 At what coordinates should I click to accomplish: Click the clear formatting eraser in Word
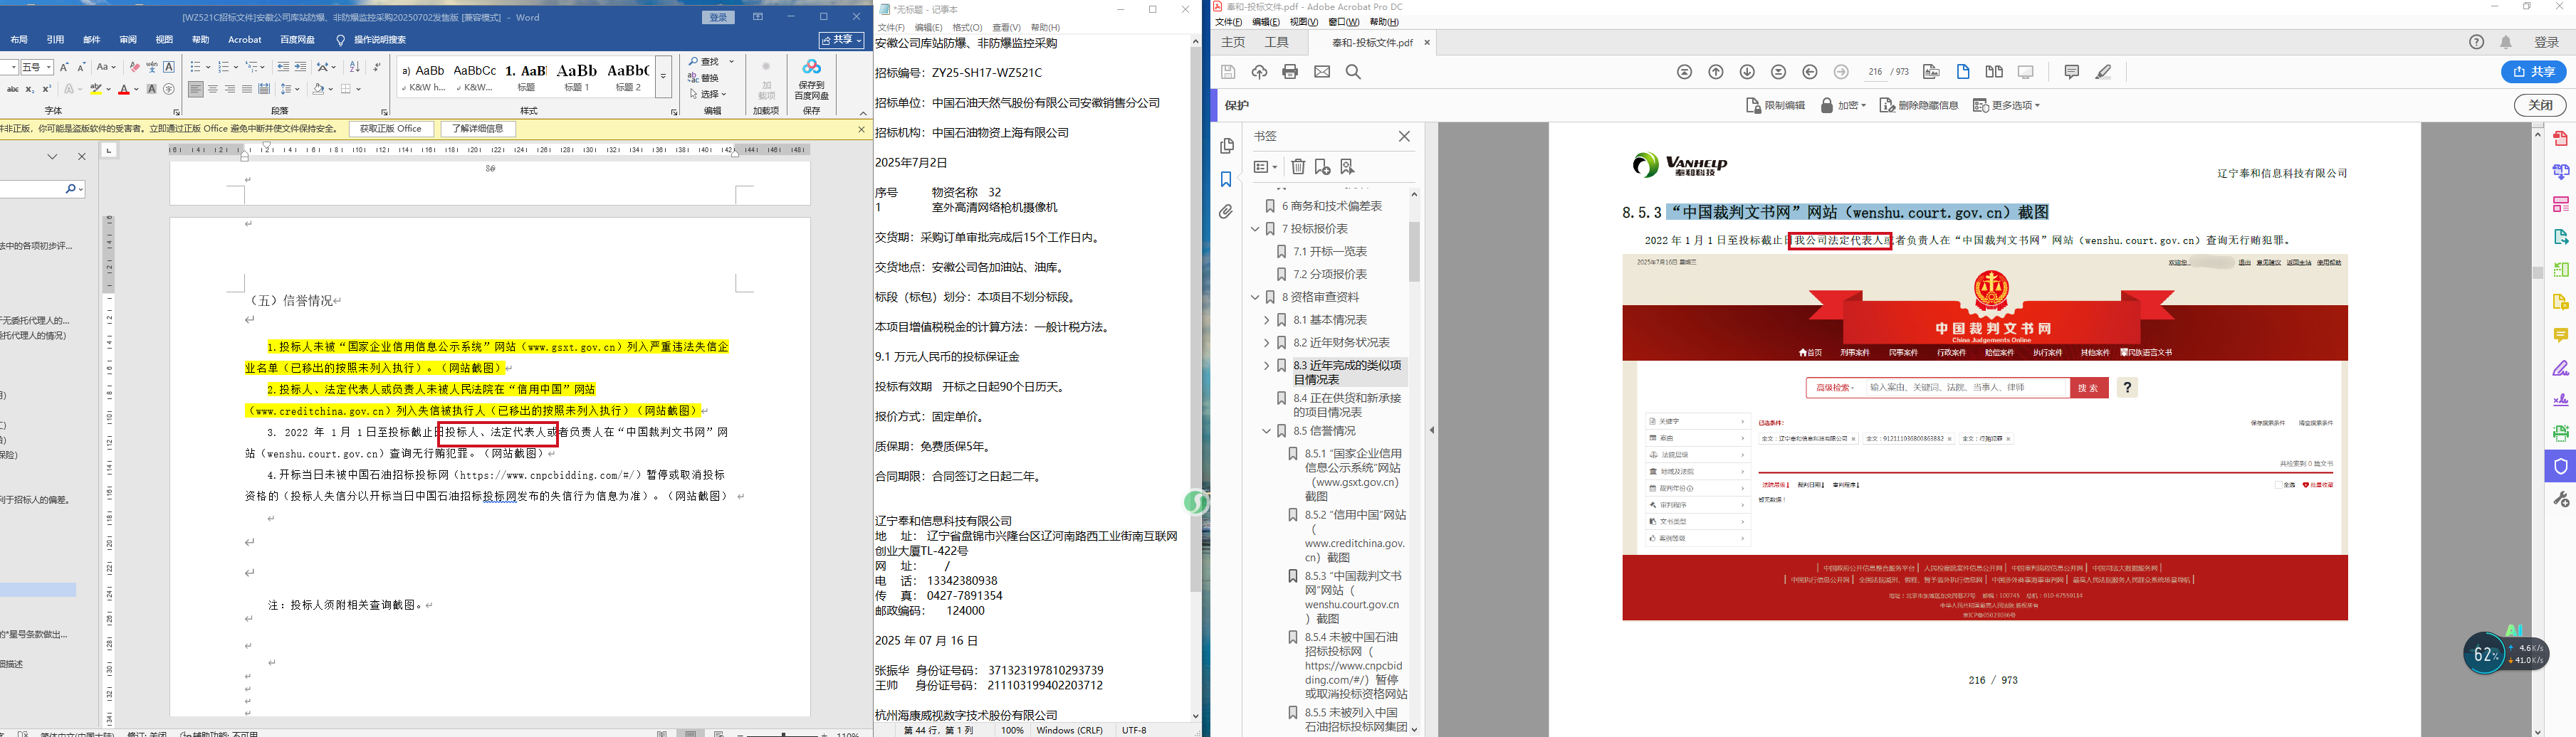pyautogui.click(x=135, y=67)
